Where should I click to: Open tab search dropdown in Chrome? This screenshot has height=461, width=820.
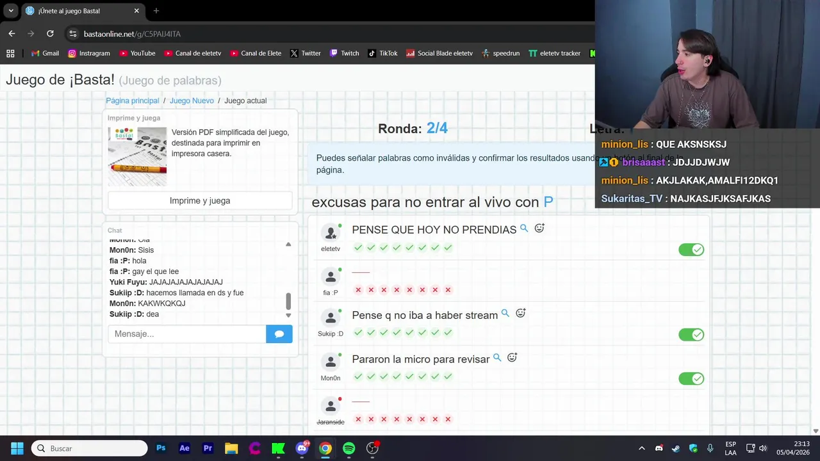point(11,11)
